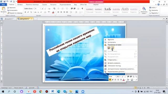Image resolution: width=168 pixels, height=94 pixels.
Task: Choose Копировать in the context menu
Action: pos(121,42)
